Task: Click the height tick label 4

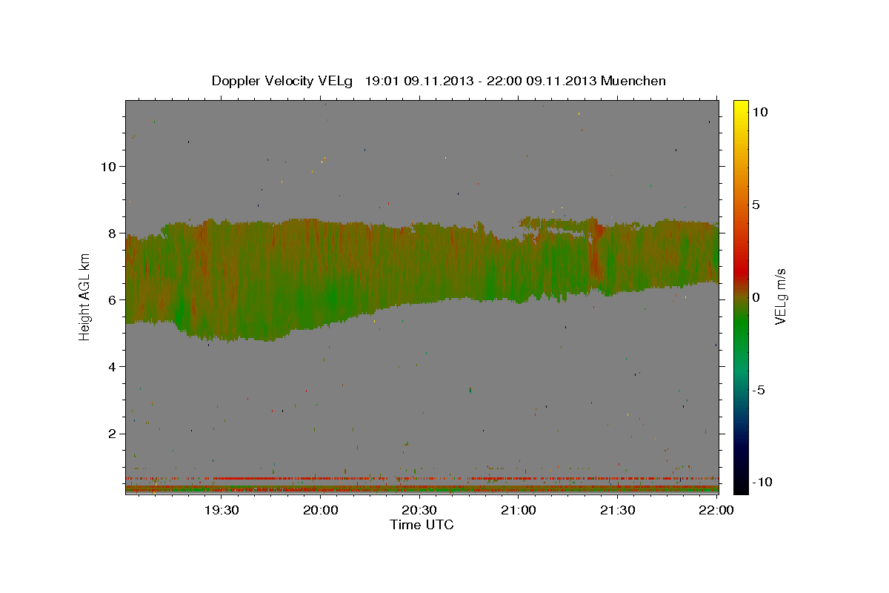Action: click(x=111, y=366)
